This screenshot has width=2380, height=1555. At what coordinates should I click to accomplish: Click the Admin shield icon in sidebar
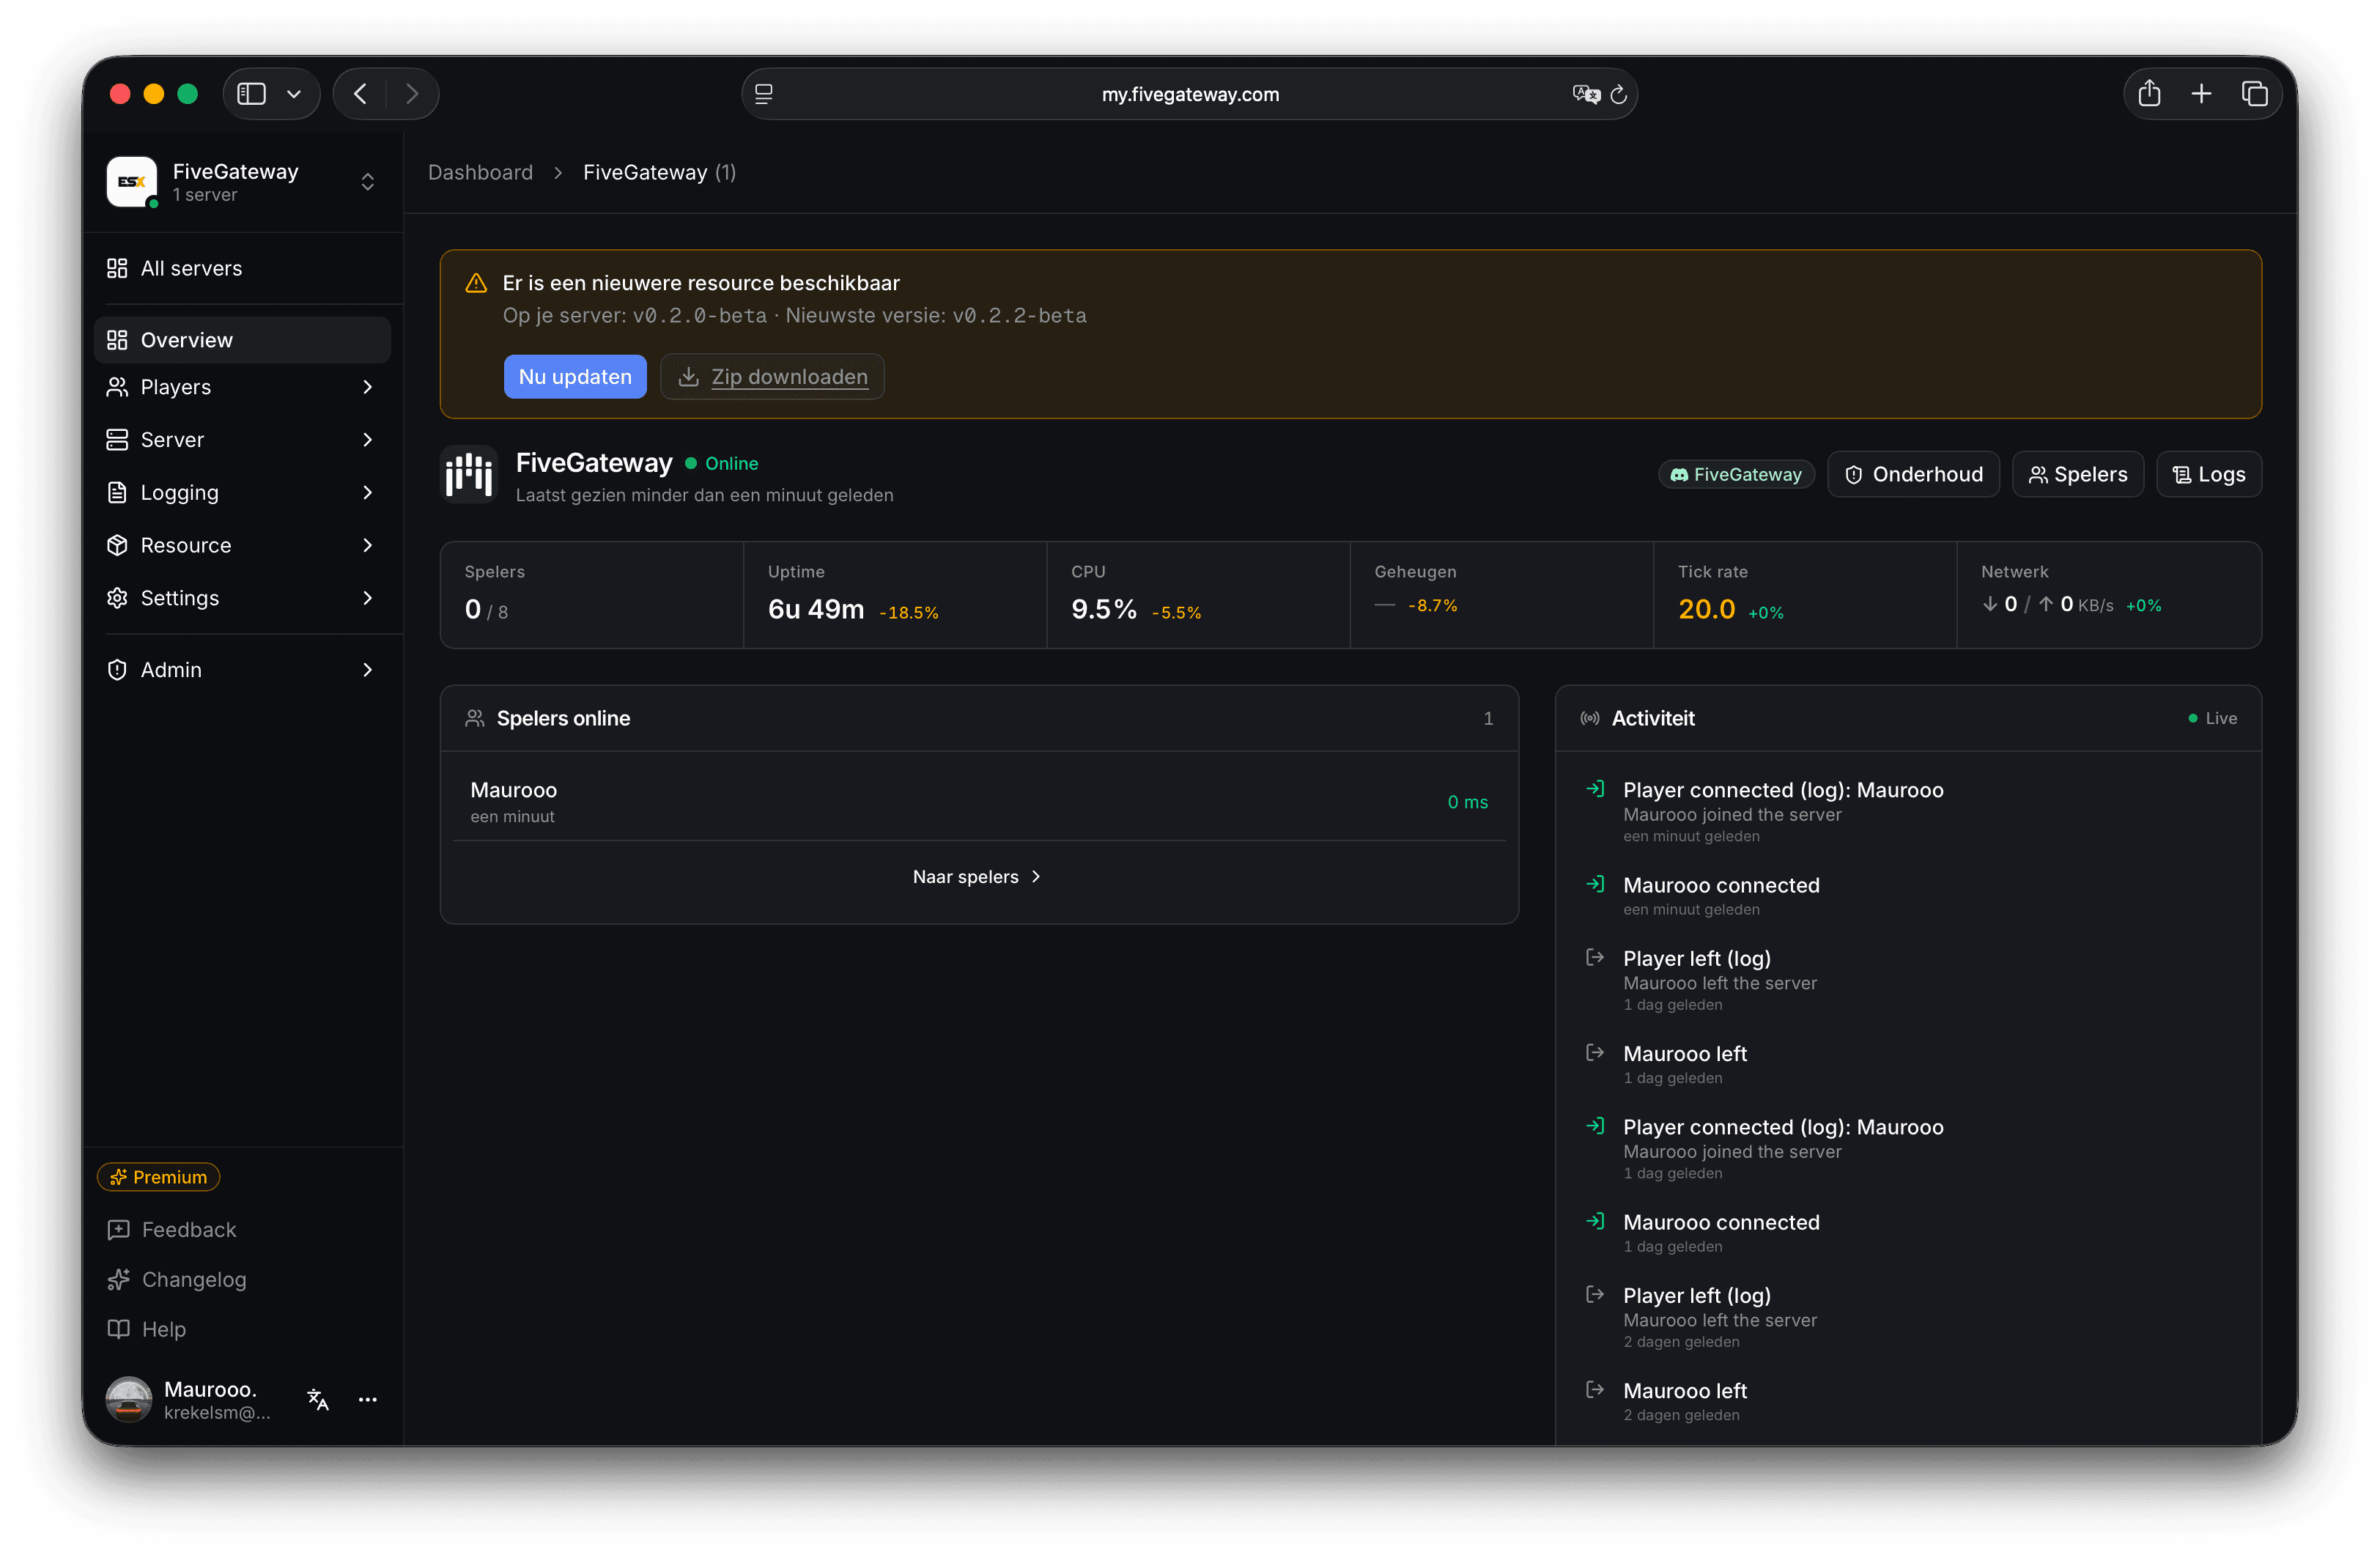coord(118,670)
